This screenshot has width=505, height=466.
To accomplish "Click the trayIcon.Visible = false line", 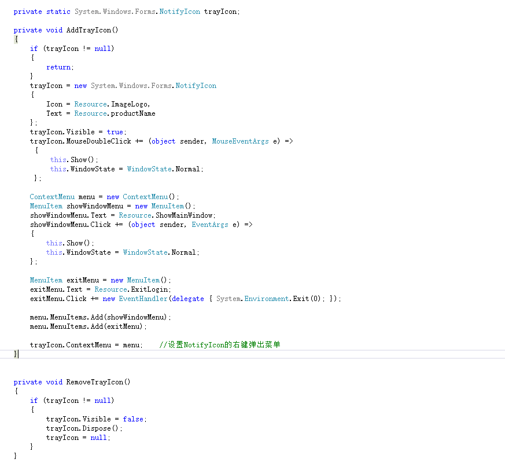I will (x=96, y=419).
